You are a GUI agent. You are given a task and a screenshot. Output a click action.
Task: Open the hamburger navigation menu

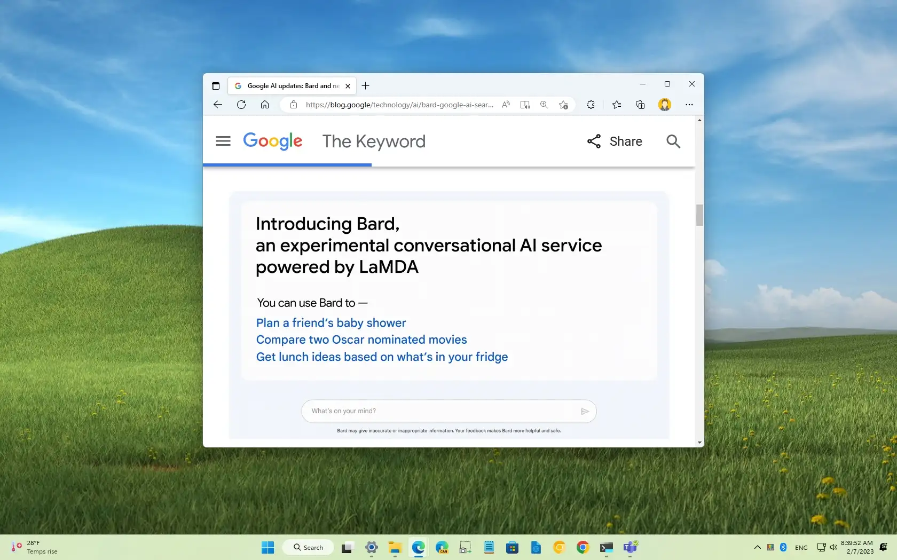pos(223,141)
